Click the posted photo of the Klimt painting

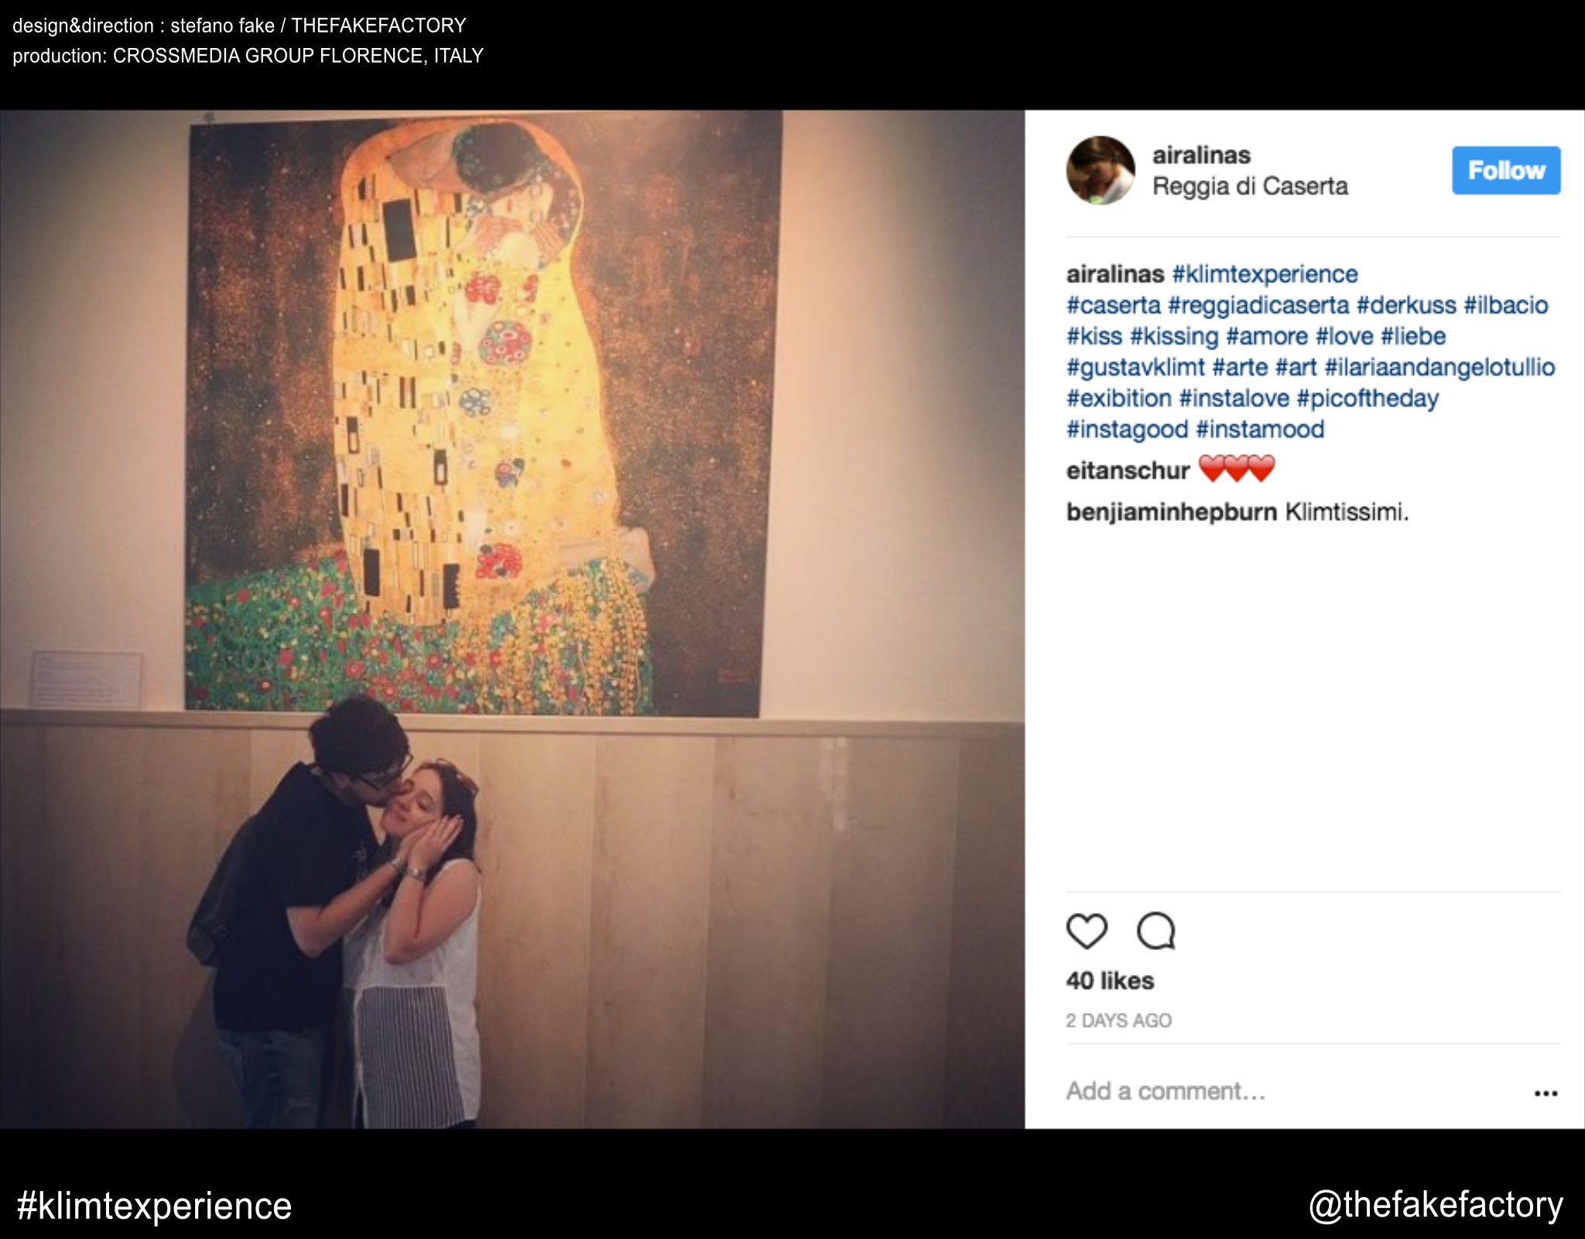512,619
